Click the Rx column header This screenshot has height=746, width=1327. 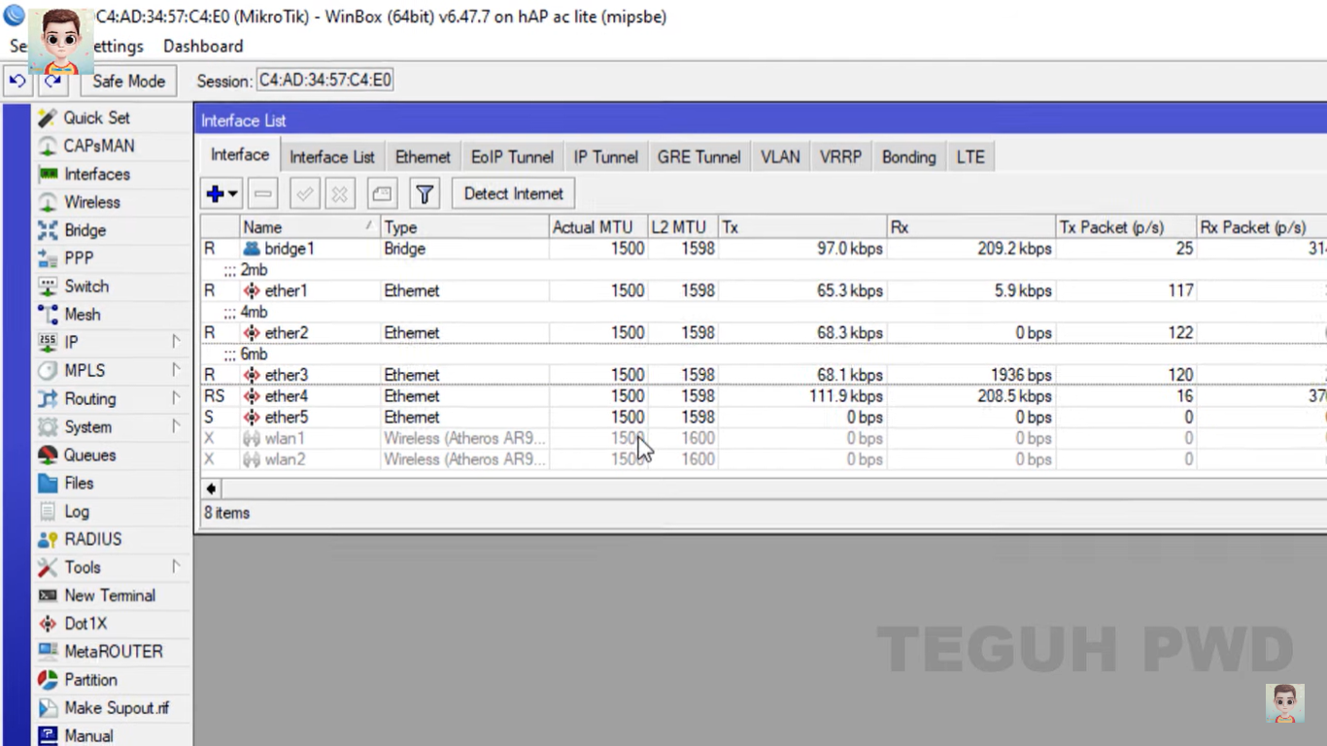pyautogui.click(x=971, y=227)
